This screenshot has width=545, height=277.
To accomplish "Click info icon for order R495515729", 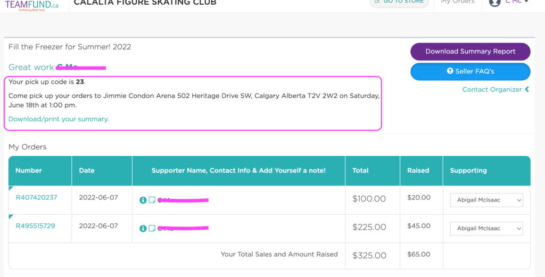I will pyautogui.click(x=143, y=229).
